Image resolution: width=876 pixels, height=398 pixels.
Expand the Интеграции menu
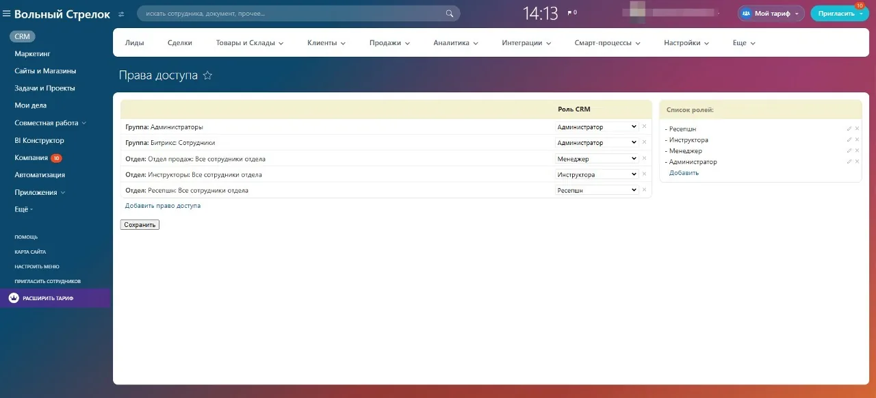[526, 42]
